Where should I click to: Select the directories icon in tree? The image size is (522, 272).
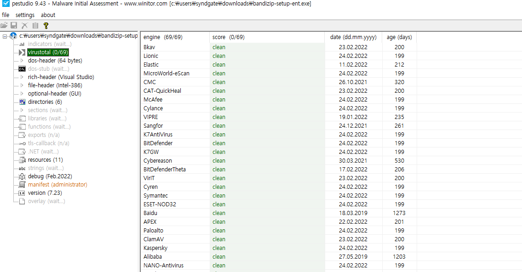tap(22, 102)
